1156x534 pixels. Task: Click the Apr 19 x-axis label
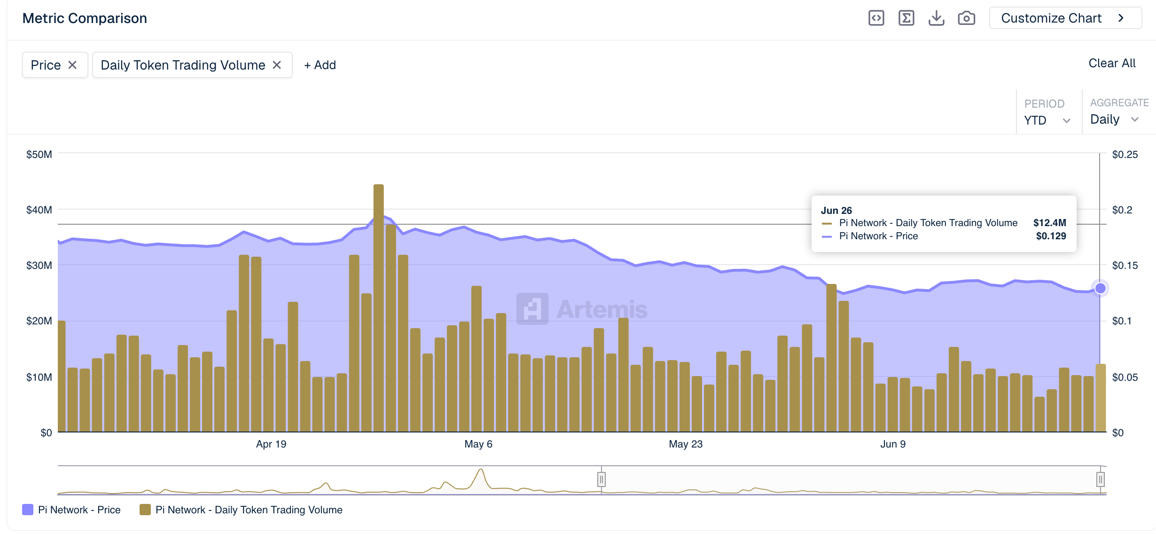tap(271, 444)
